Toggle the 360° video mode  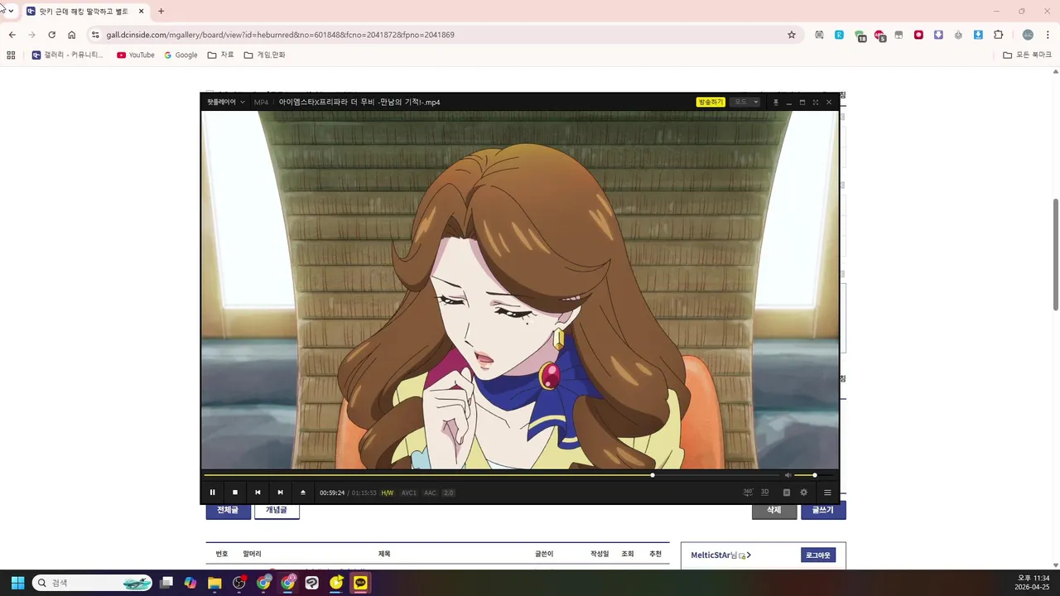click(748, 492)
